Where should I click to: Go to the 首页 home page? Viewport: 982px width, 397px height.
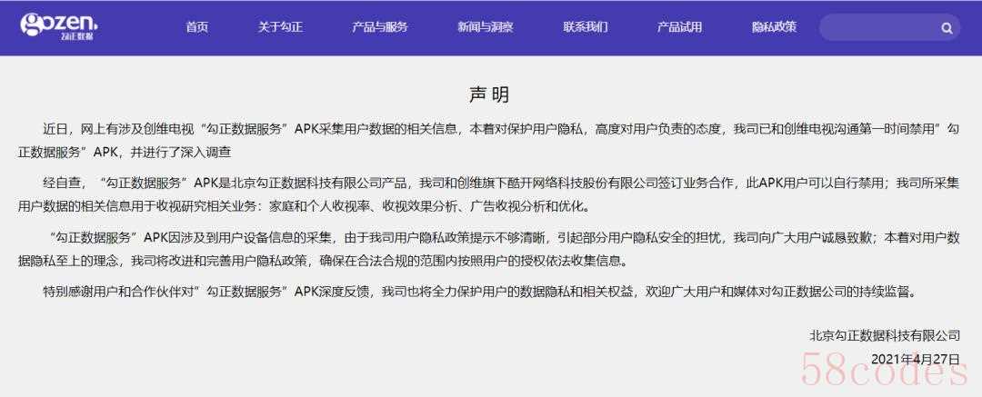[x=196, y=27]
